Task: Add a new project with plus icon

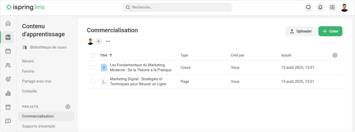Action: click(x=68, y=107)
